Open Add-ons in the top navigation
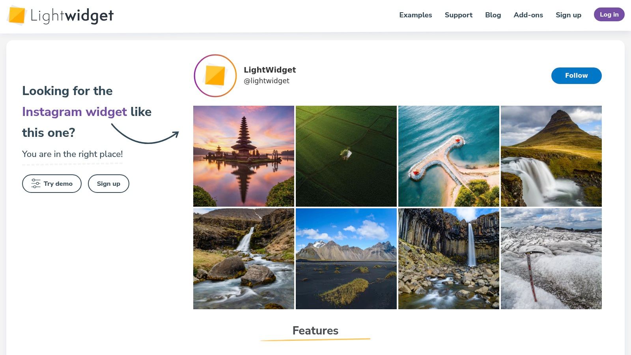This screenshot has height=355, width=631. coord(528,15)
